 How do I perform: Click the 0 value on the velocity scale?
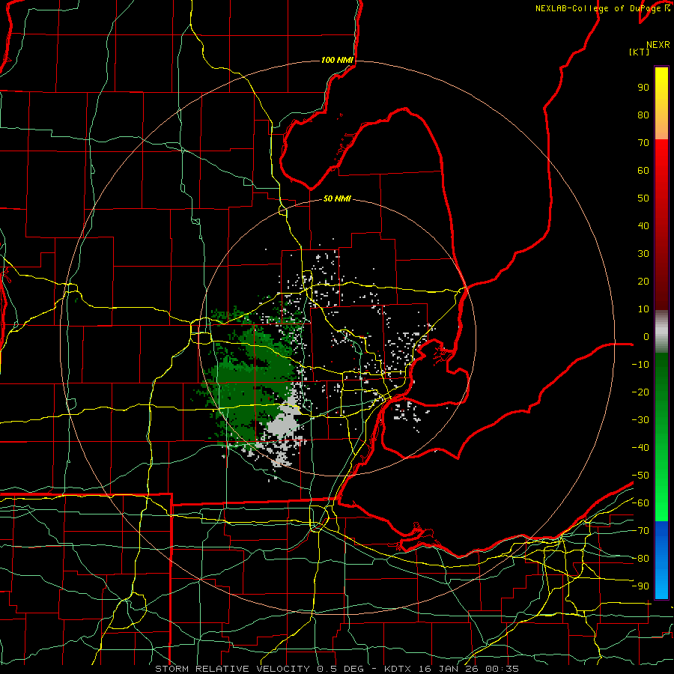[x=646, y=336]
